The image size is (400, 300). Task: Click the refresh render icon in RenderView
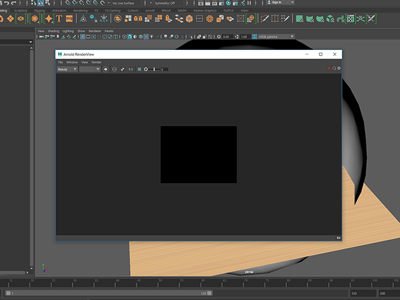tap(334, 68)
